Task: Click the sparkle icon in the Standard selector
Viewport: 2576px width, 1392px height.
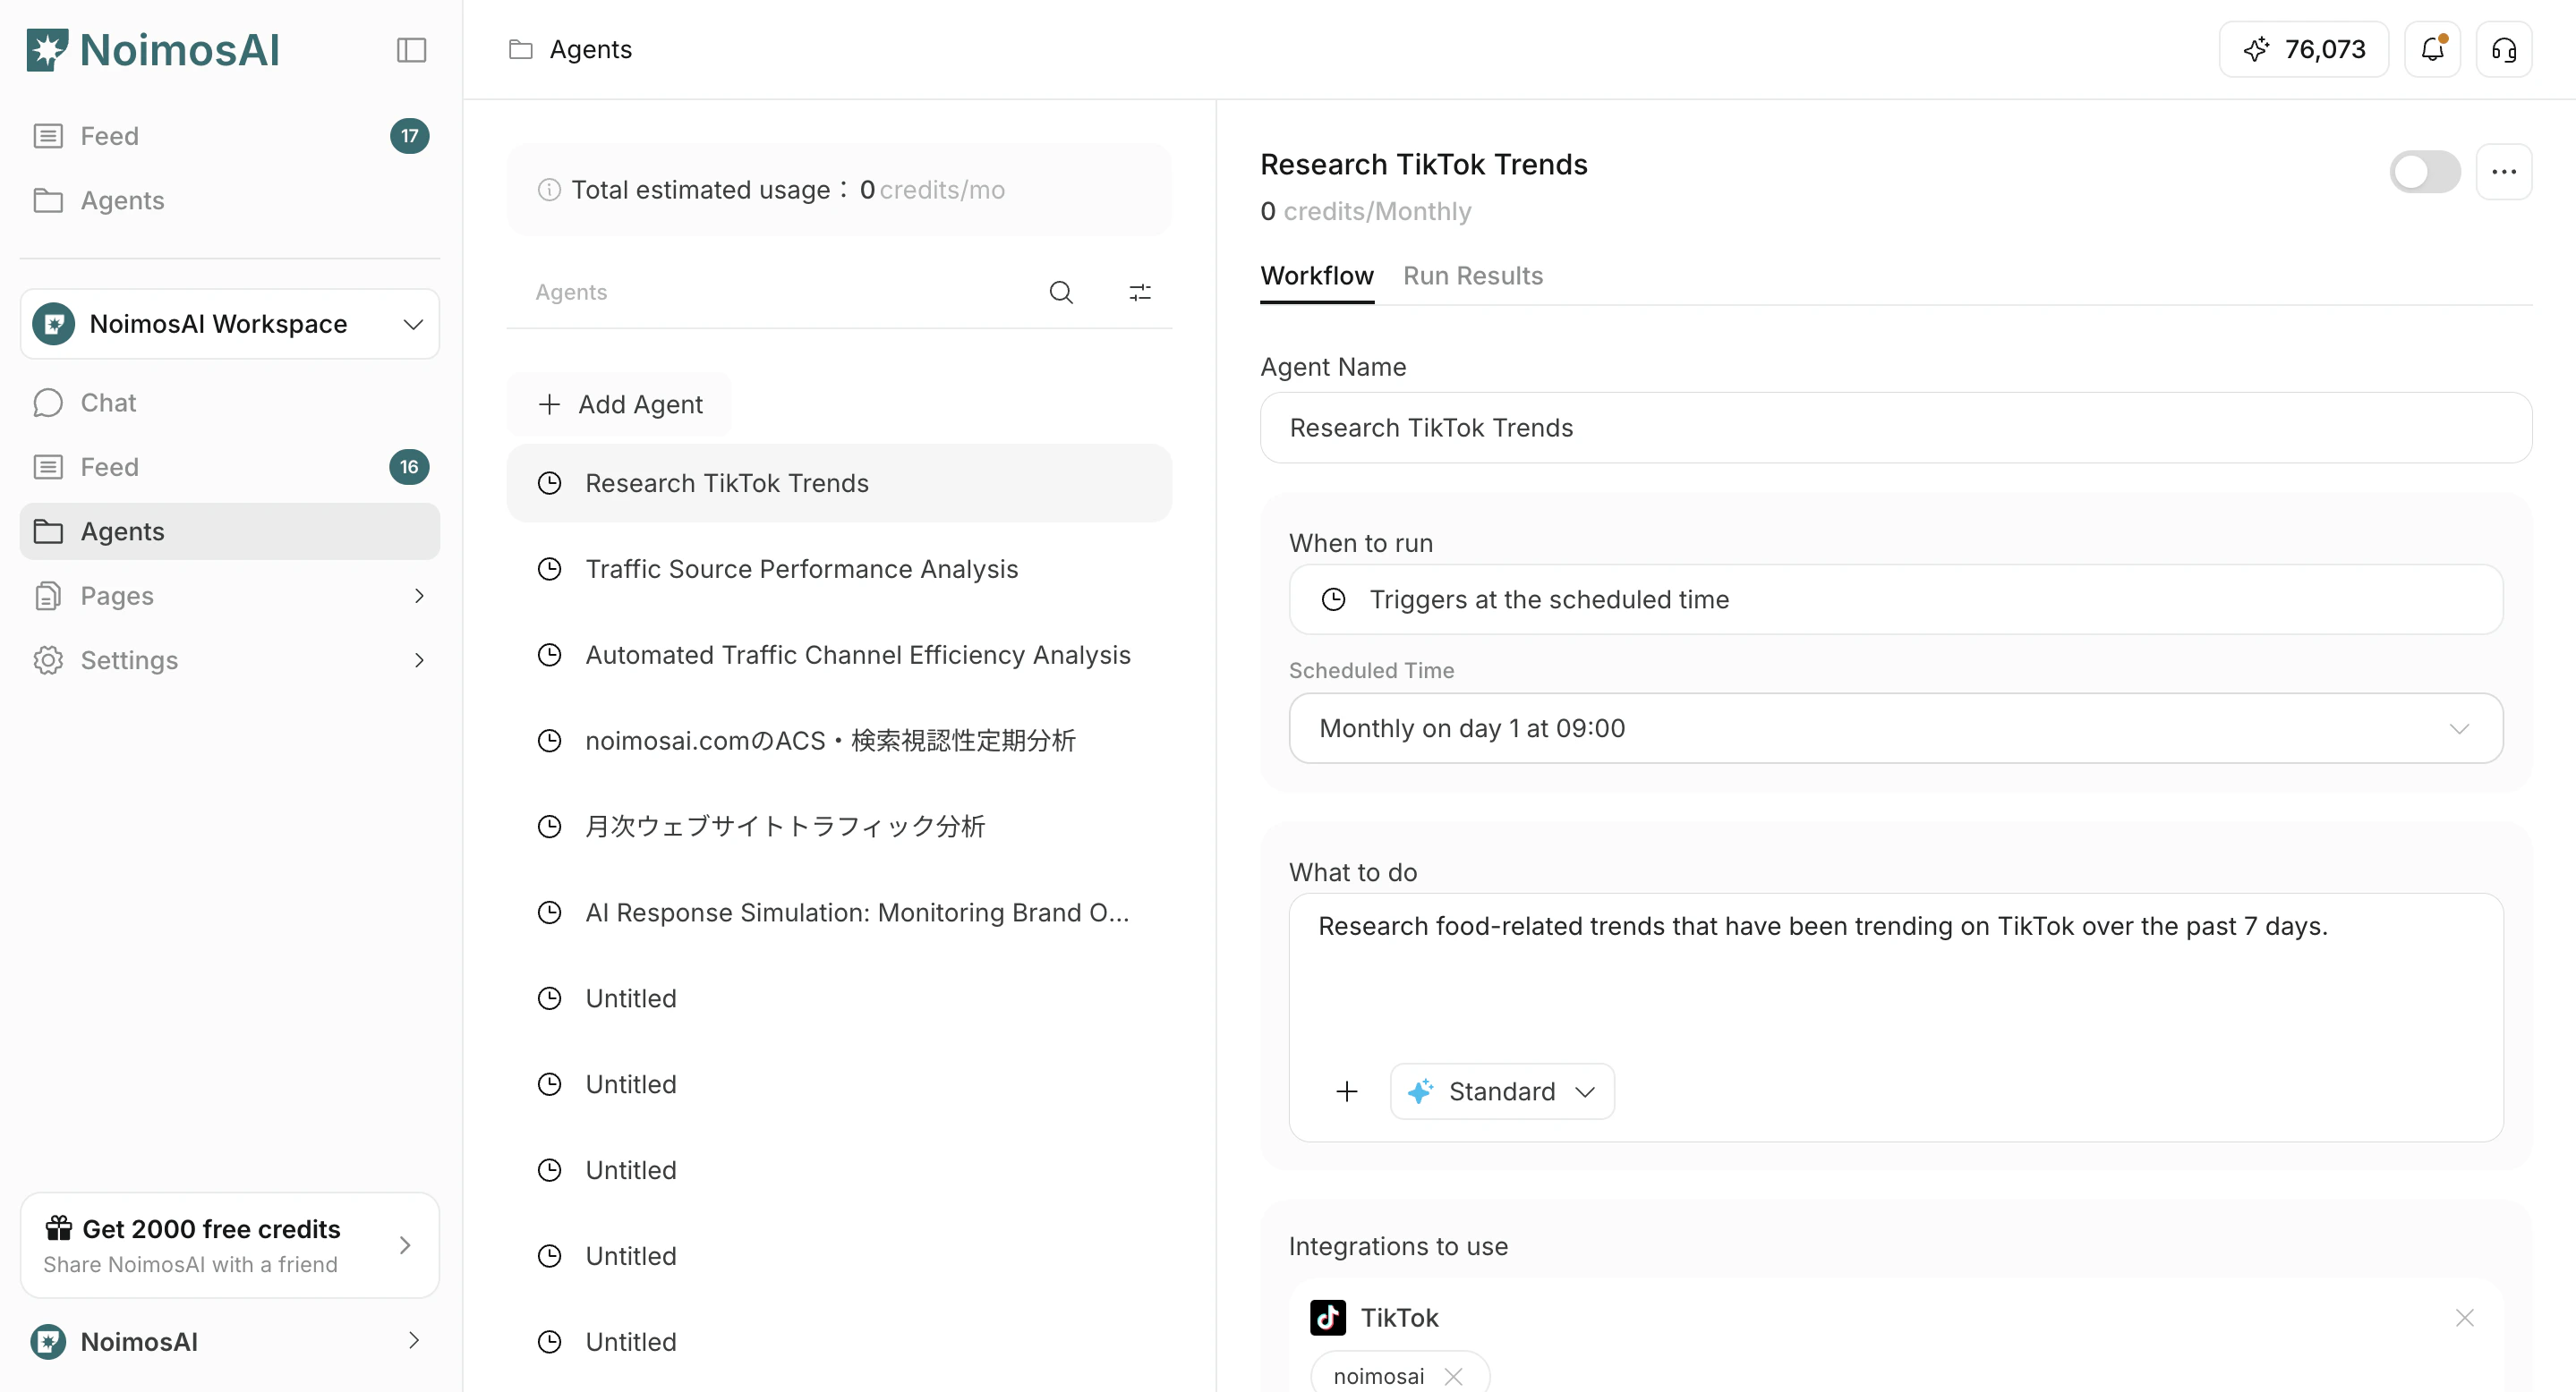Action: [1420, 1091]
